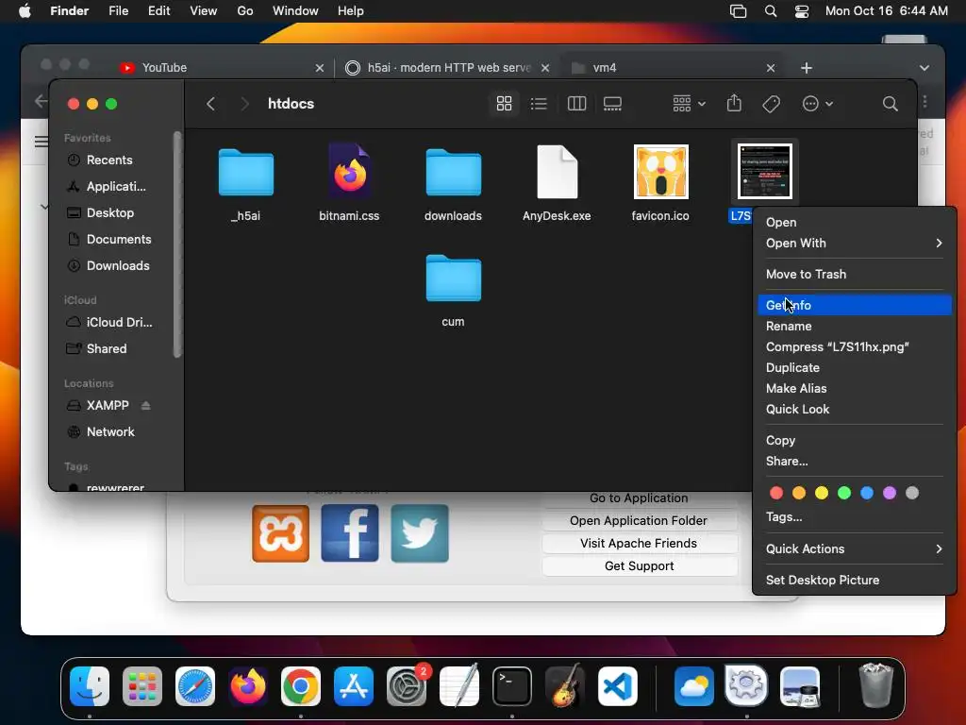The width and height of the screenshot is (966, 725).
Task: Click the Finder search magnifier icon
Action: 890,104
